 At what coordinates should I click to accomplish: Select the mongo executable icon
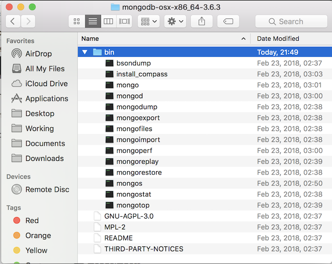pyautogui.click(x=110, y=85)
